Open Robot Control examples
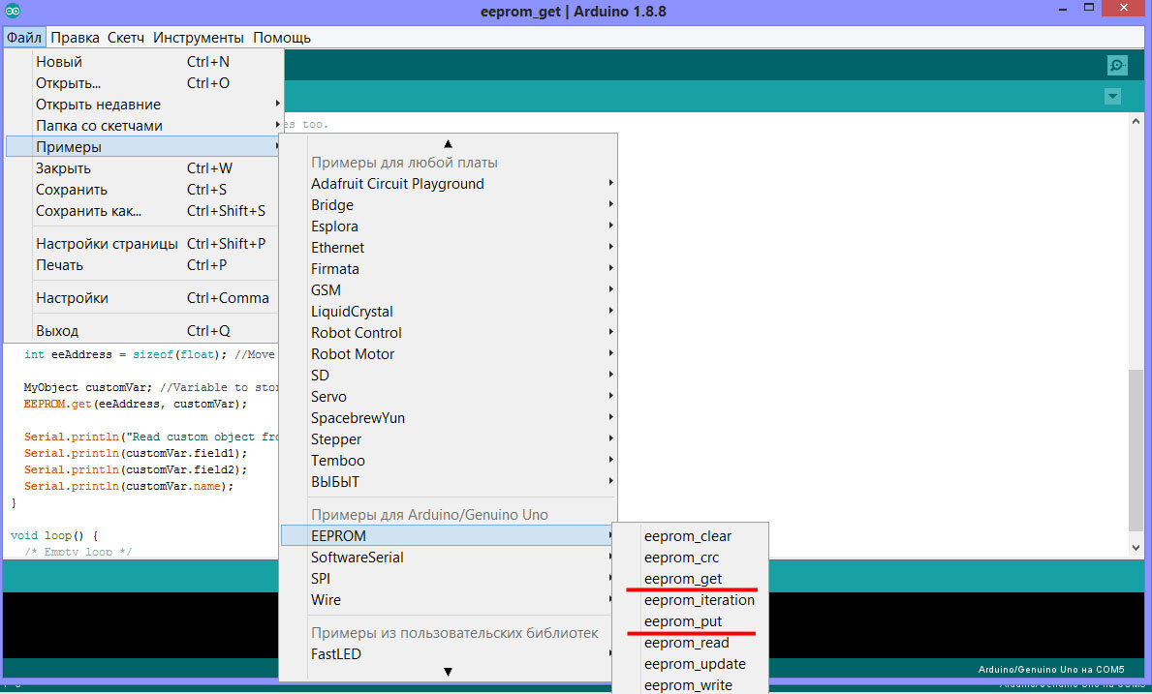The image size is (1152, 694). coord(449,332)
